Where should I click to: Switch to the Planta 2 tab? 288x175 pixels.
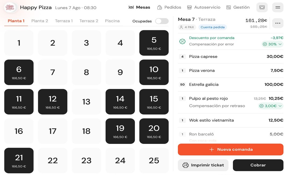pyautogui.click(x=39, y=21)
